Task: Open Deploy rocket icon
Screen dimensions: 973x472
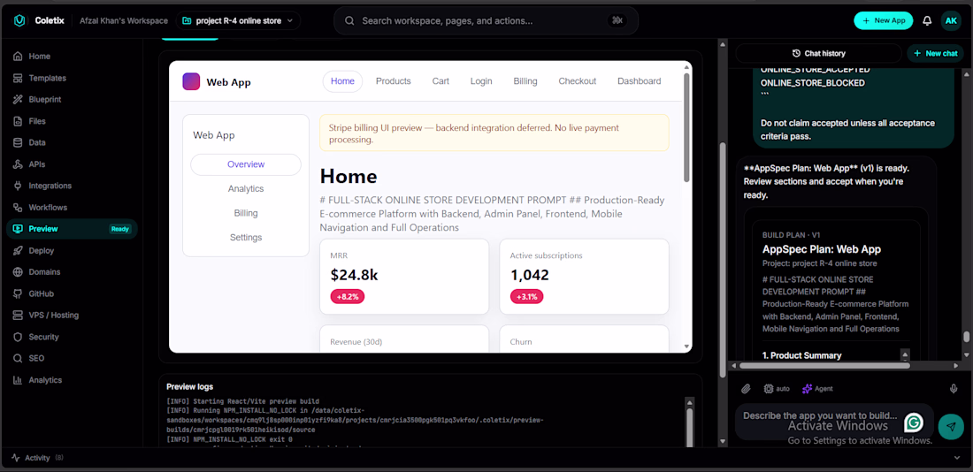Action: click(x=18, y=250)
